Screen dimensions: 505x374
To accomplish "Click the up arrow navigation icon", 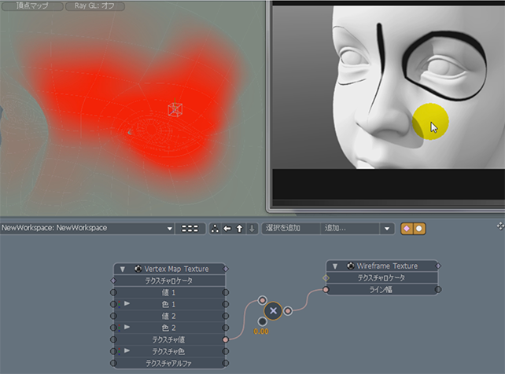I will [239, 229].
